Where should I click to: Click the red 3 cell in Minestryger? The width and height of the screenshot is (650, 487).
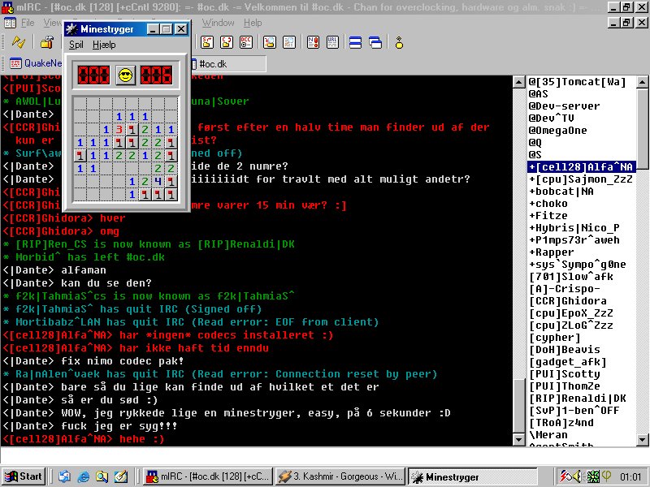tap(119, 130)
